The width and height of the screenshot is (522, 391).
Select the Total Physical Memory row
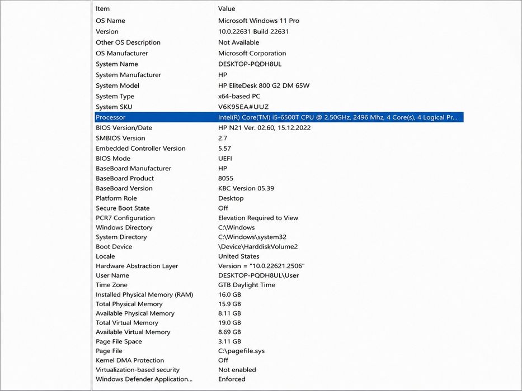click(x=279, y=304)
